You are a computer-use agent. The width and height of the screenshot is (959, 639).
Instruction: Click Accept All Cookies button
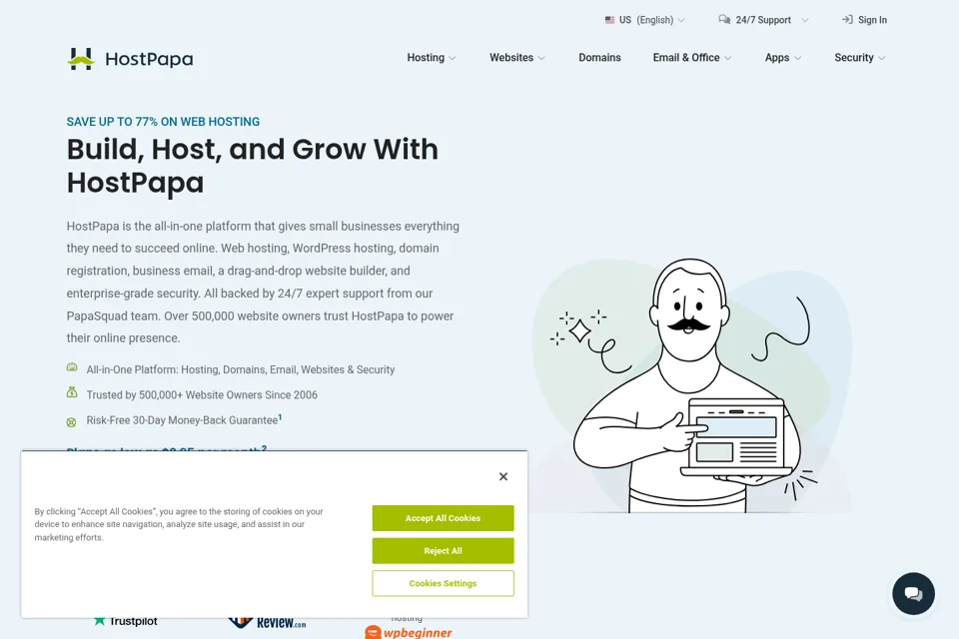(443, 518)
